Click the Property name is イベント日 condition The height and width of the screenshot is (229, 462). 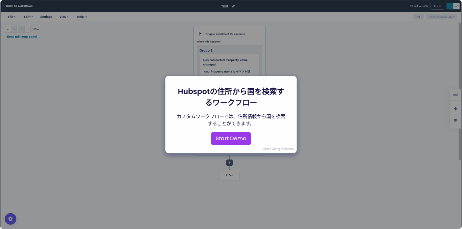pos(227,71)
